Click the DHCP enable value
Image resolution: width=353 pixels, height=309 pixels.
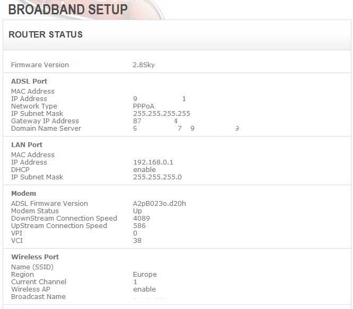(144, 170)
